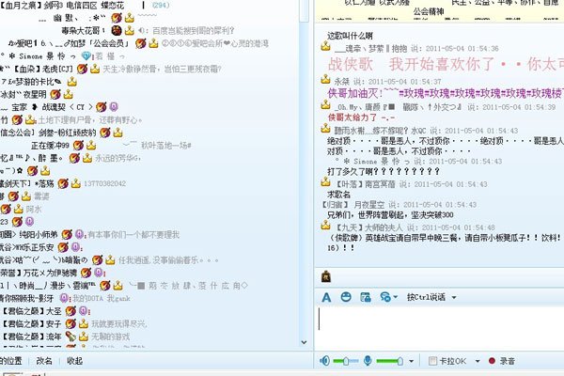This screenshot has width=564, height=376.
Task: Click the weight-bag icon above chat toolbar
Action: pyautogui.click(x=326, y=276)
